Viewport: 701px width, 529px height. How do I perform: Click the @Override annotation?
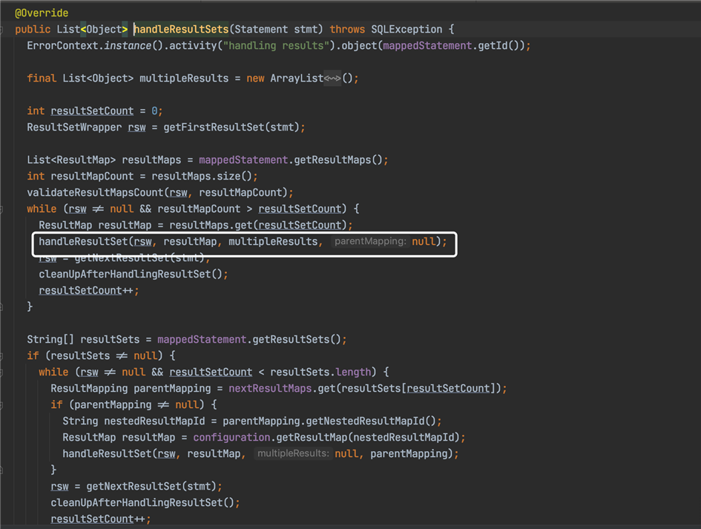coord(42,13)
